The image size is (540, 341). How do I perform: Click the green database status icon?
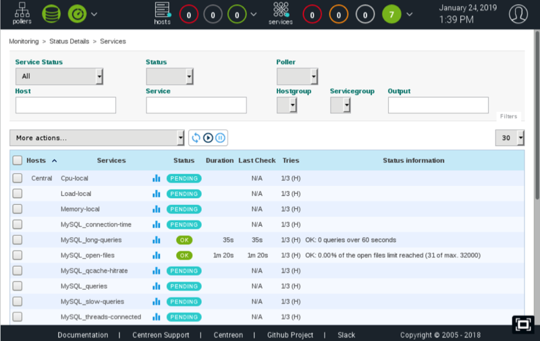pos(51,13)
